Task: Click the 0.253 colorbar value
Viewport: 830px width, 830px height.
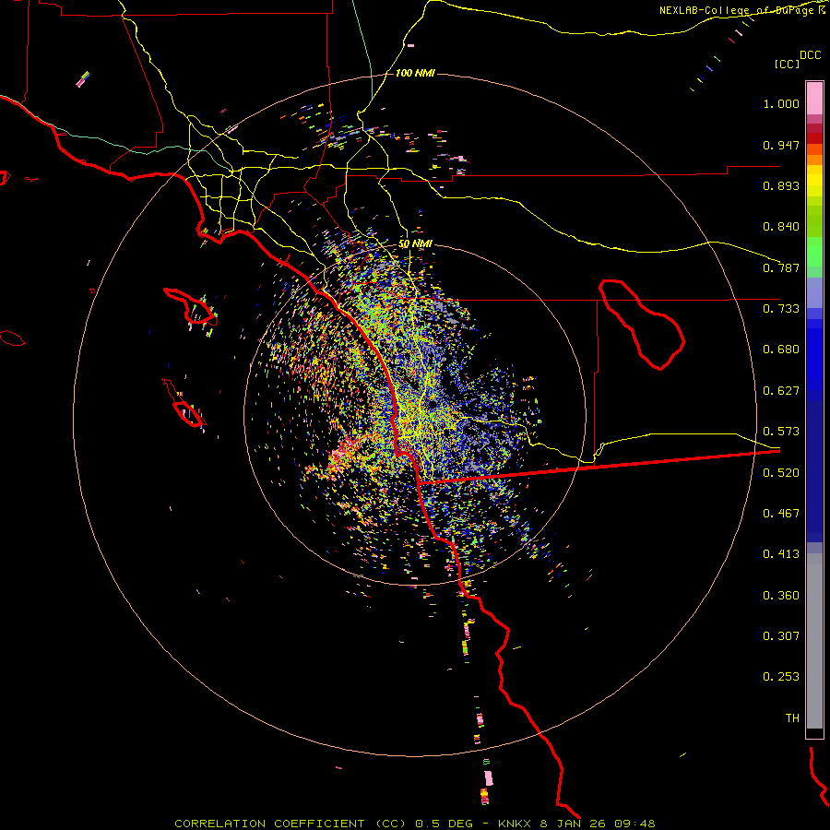Action: tap(781, 677)
